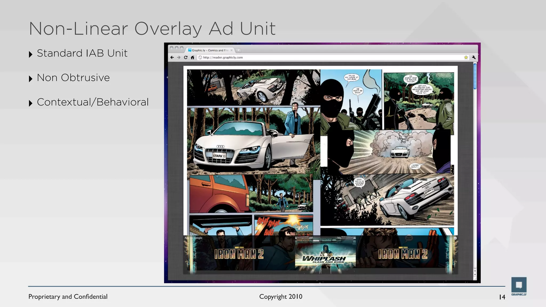This screenshot has width=546, height=307.
Task: Click the scrollbar down arrow
Action: [x=475, y=274]
